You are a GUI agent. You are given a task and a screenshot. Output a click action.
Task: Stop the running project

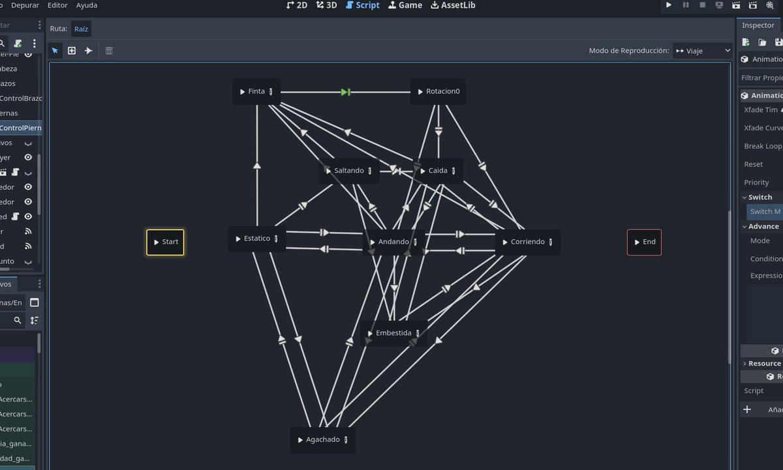703,5
